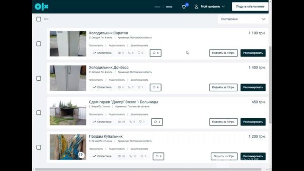The height and width of the screenshot is (171, 304).
Task: Click the profile person icon
Action: (x=196, y=7)
